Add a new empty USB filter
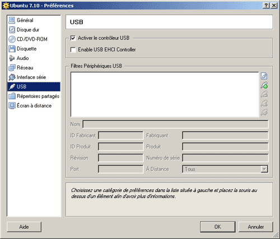The height and width of the screenshot is (239, 280). (x=264, y=76)
